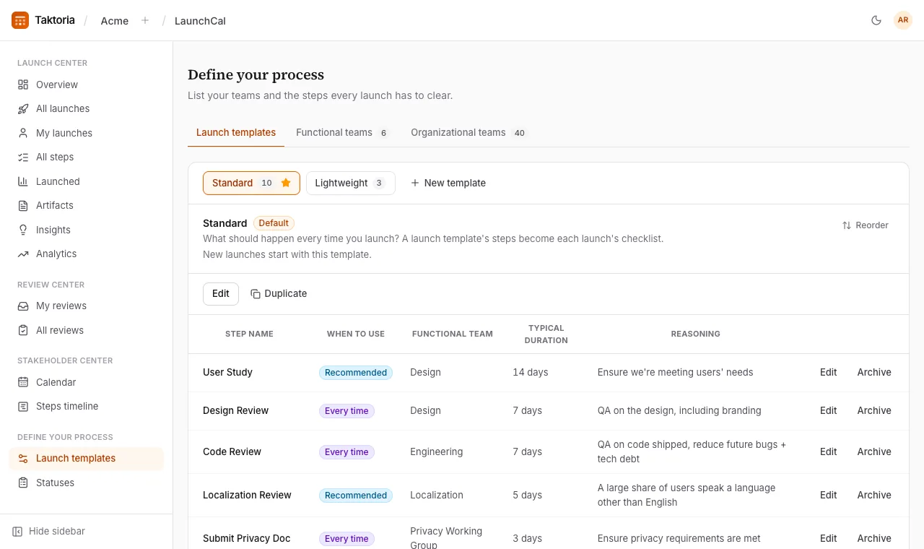This screenshot has width=924, height=549.
Task: Edit the User Study step
Action: click(x=828, y=372)
